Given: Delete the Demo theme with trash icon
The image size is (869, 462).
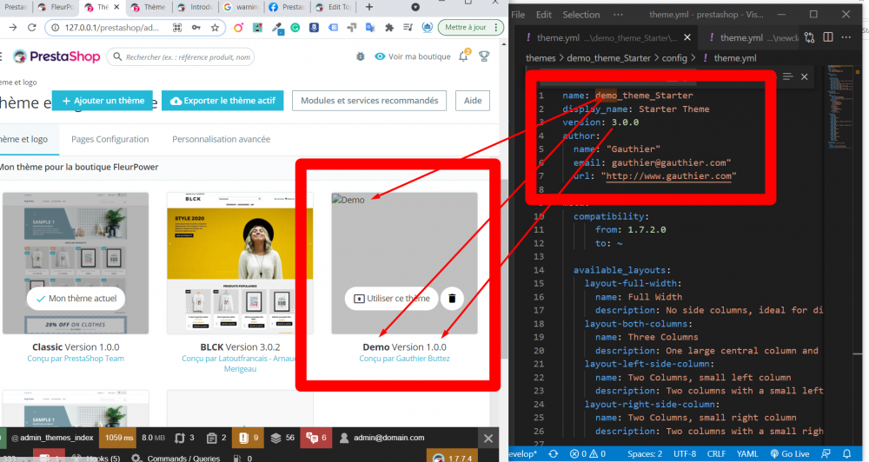Looking at the screenshot, I should 451,299.
